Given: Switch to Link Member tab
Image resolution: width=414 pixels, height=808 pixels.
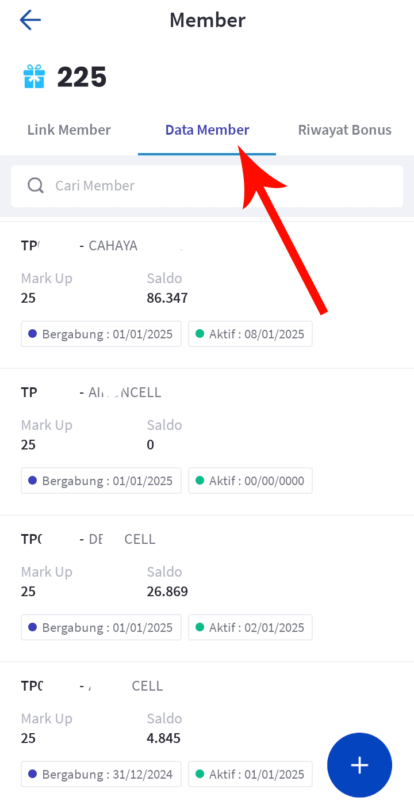Looking at the screenshot, I should pyautogui.click(x=69, y=130).
